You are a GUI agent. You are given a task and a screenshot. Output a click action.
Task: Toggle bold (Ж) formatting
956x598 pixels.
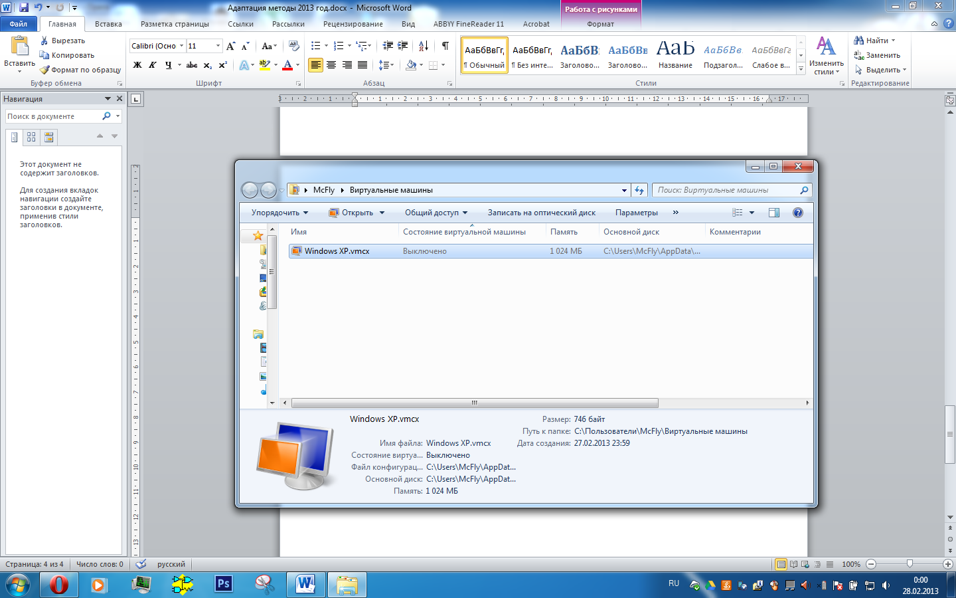click(x=137, y=65)
